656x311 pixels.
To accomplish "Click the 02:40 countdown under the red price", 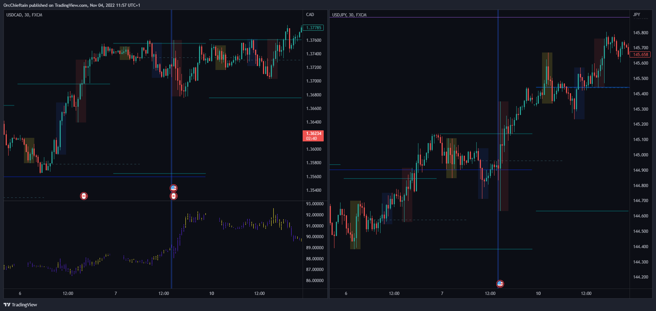I will pyautogui.click(x=312, y=139).
